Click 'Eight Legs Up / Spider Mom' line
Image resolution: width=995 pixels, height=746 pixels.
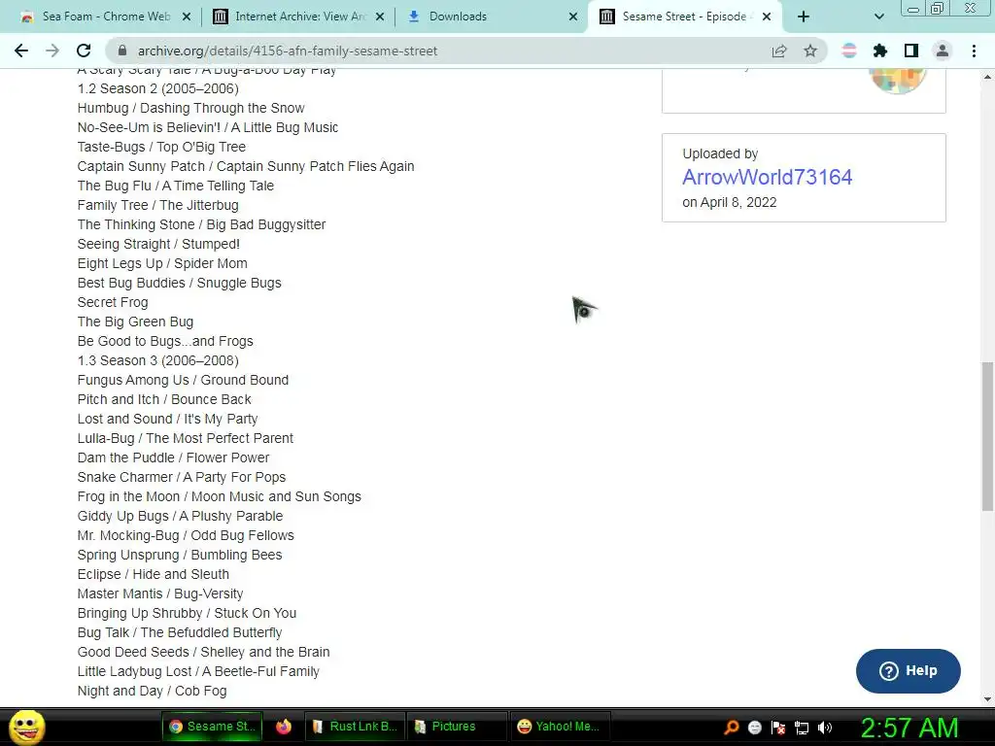pos(162,263)
